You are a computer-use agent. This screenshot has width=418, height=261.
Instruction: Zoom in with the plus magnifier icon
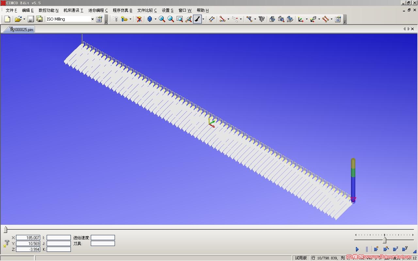click(x=162, y=19)
